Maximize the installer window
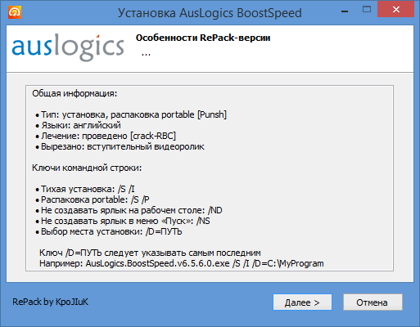420x327 pixels. (367, 10)
